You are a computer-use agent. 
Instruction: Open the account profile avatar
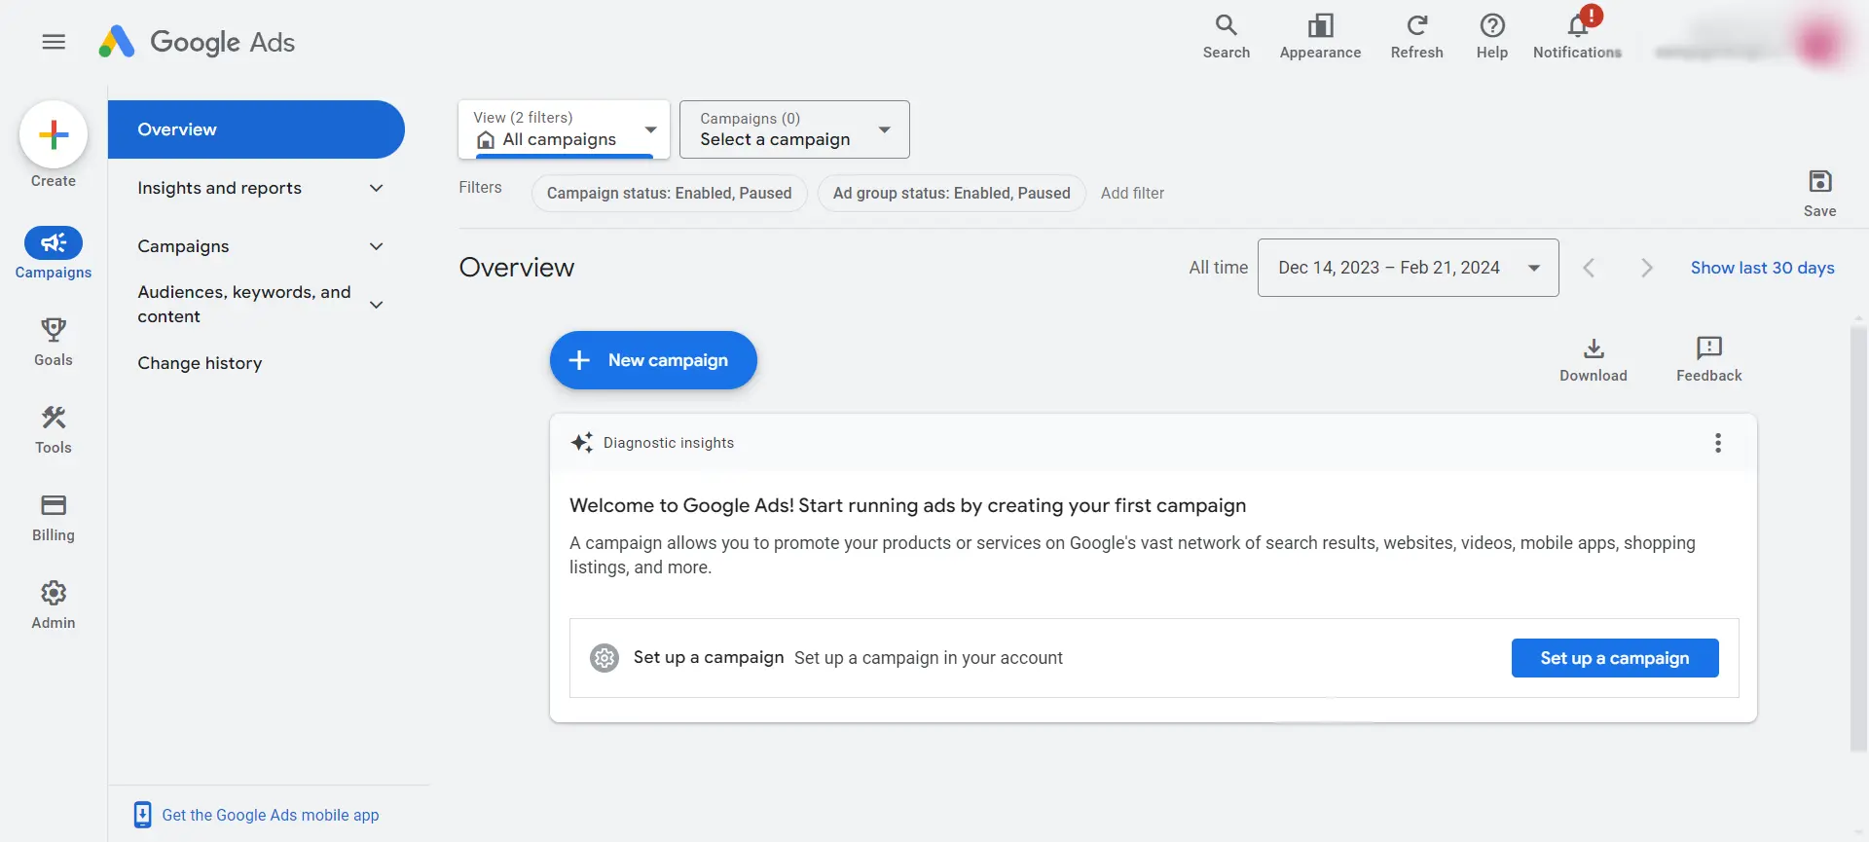click(1818, 41)
